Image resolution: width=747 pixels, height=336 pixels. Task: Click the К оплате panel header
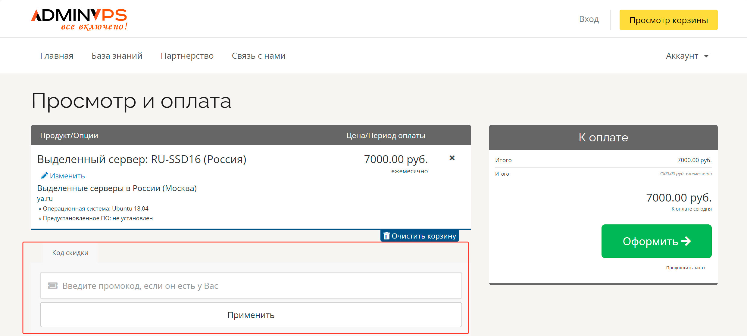tap(603, 137)
